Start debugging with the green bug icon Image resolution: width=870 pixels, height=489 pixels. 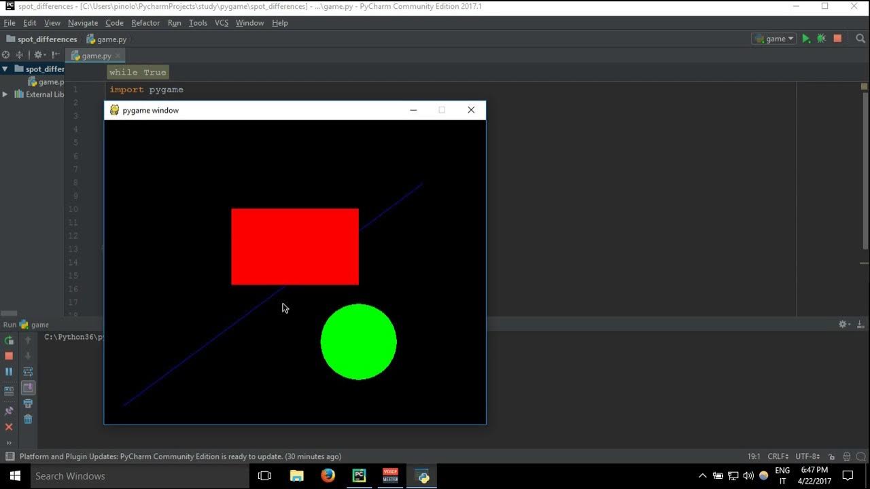click(822, 39)
